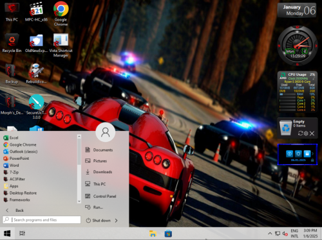This screenshot has width=322, height=240.
Task: Expand the Shut down options arrow
Action: click(116, 220)
